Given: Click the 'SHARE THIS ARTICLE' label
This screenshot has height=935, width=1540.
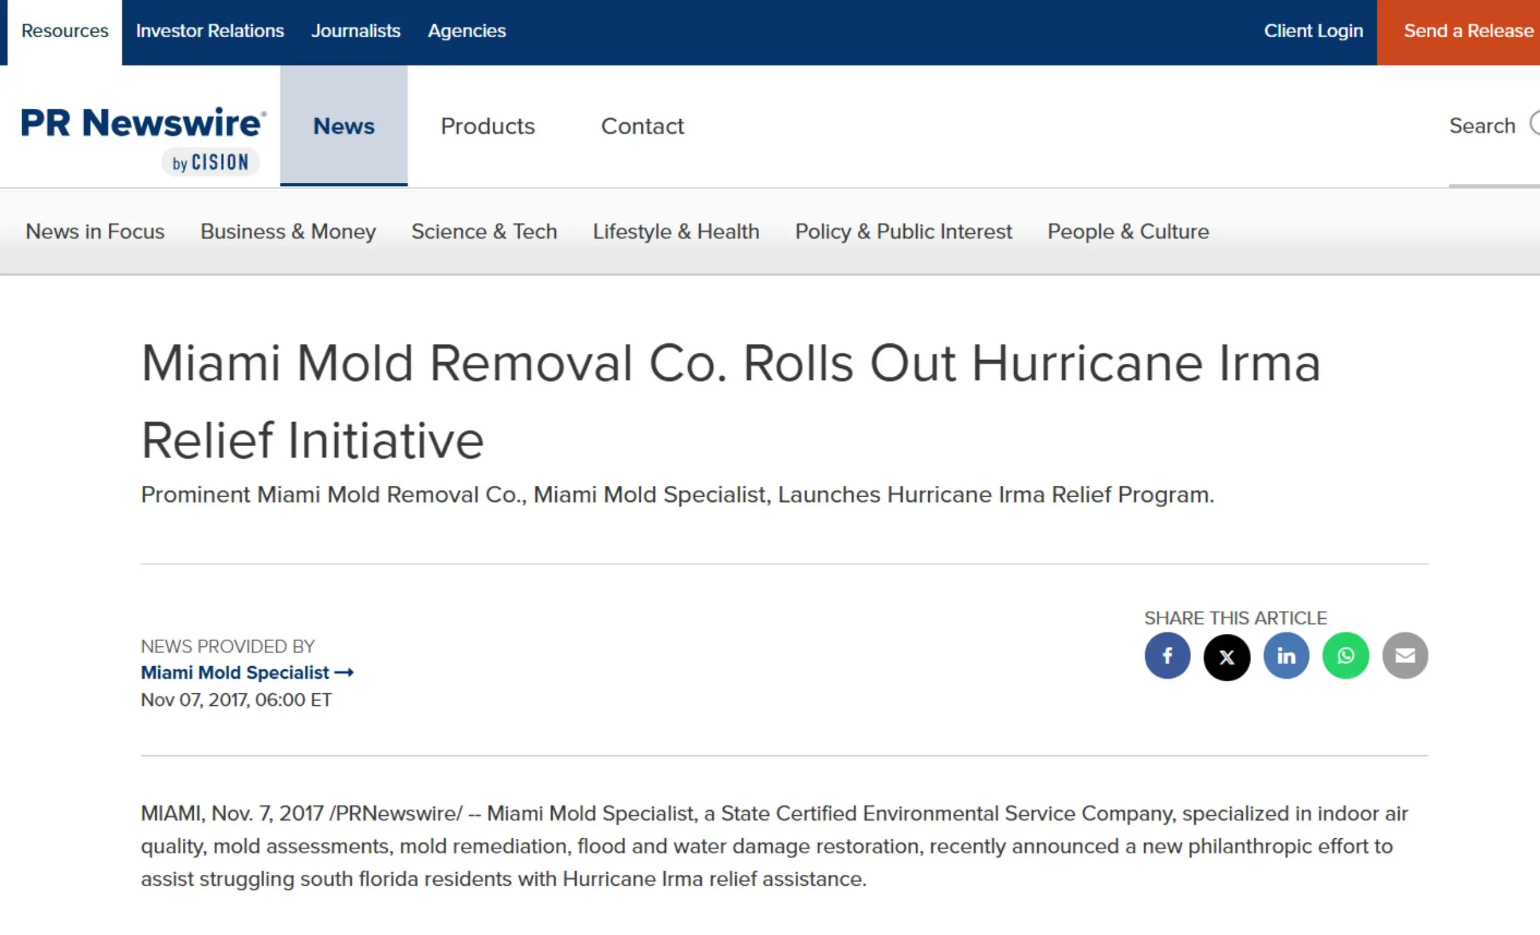Looking at the screenshot, I should 1235,618.
